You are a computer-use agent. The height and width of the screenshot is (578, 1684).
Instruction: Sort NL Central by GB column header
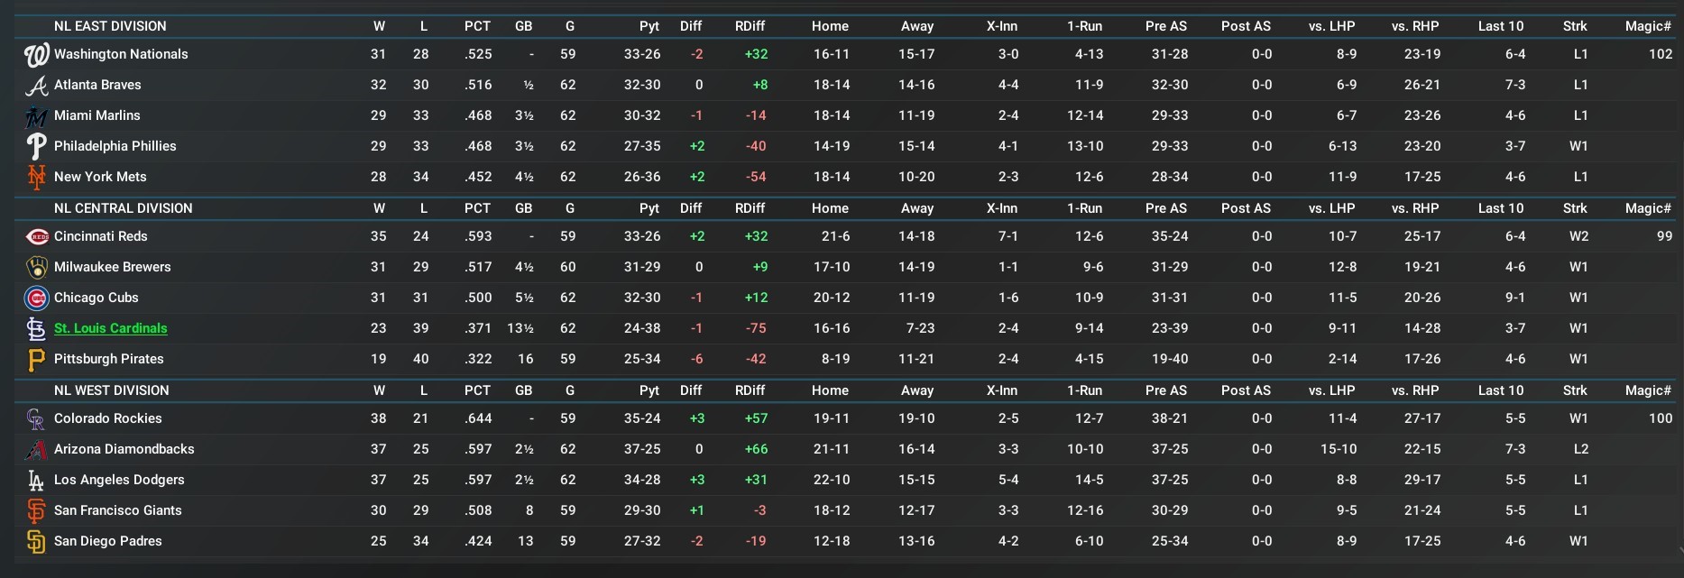point(523,208)
